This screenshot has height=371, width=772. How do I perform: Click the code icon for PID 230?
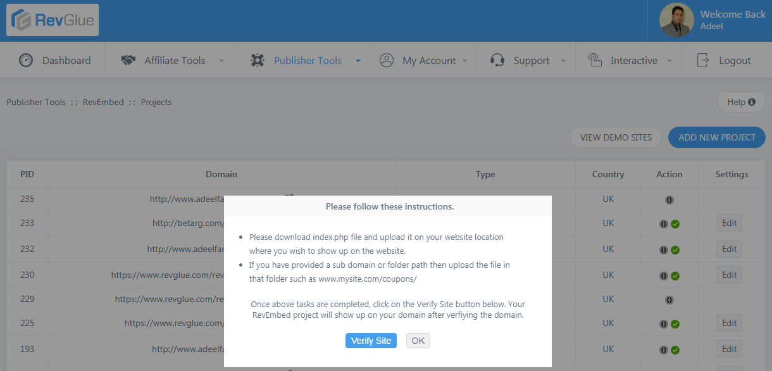point(664,276)
